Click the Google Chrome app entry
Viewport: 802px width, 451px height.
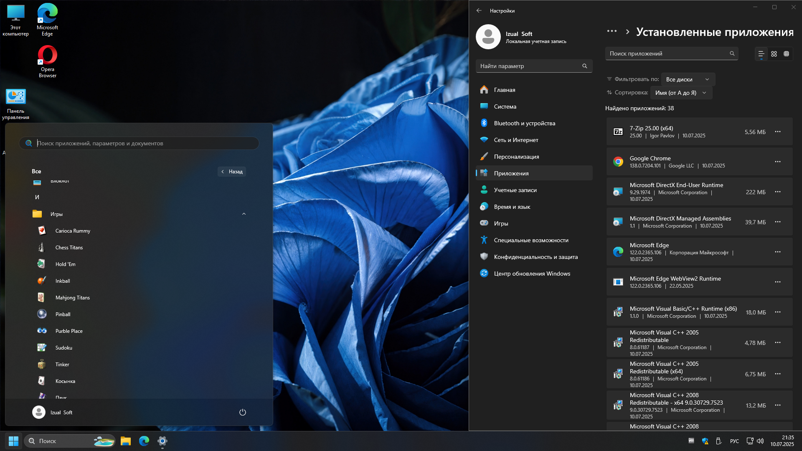pyautogui.click(x=699, y=162)
